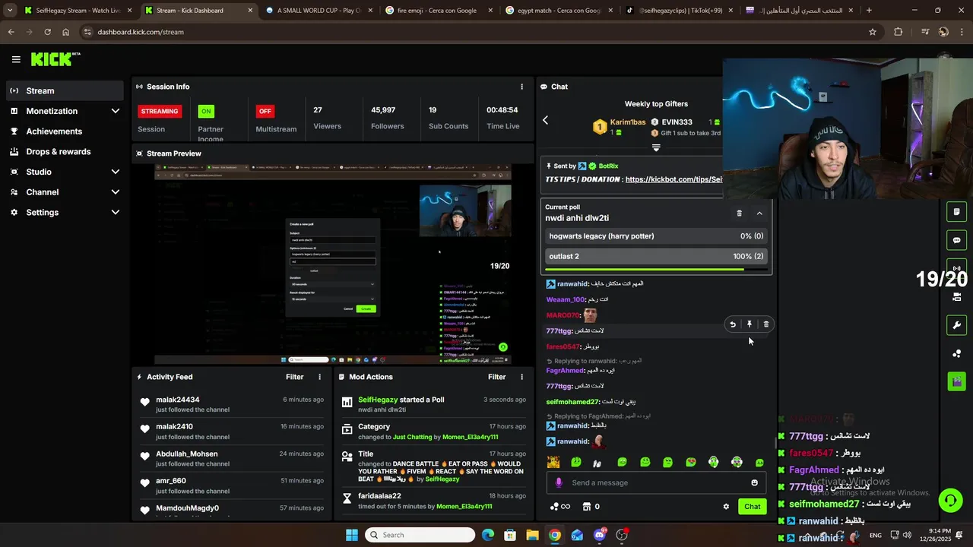Switch to the fire emoji Google tab
Screen dimensions: 973x547
click(439, 11)
